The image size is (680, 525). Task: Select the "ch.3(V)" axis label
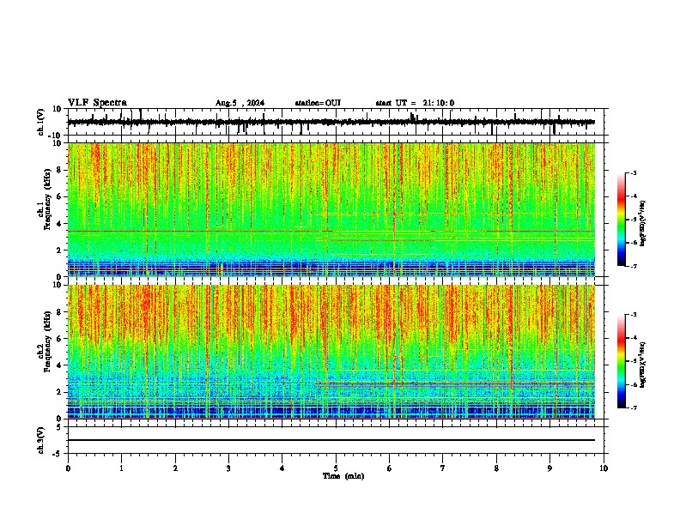point(41,441)
